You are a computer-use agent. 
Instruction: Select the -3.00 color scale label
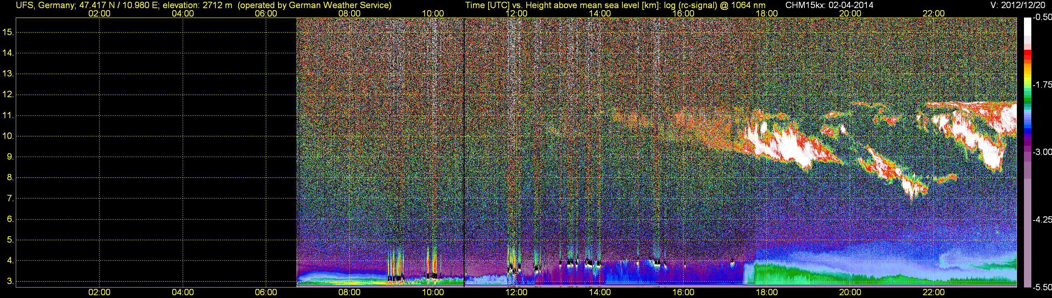coord(1042,152)
